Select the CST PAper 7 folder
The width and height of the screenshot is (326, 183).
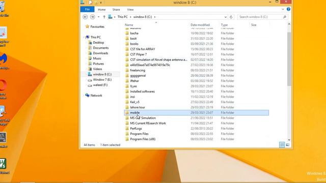point(138,54)
